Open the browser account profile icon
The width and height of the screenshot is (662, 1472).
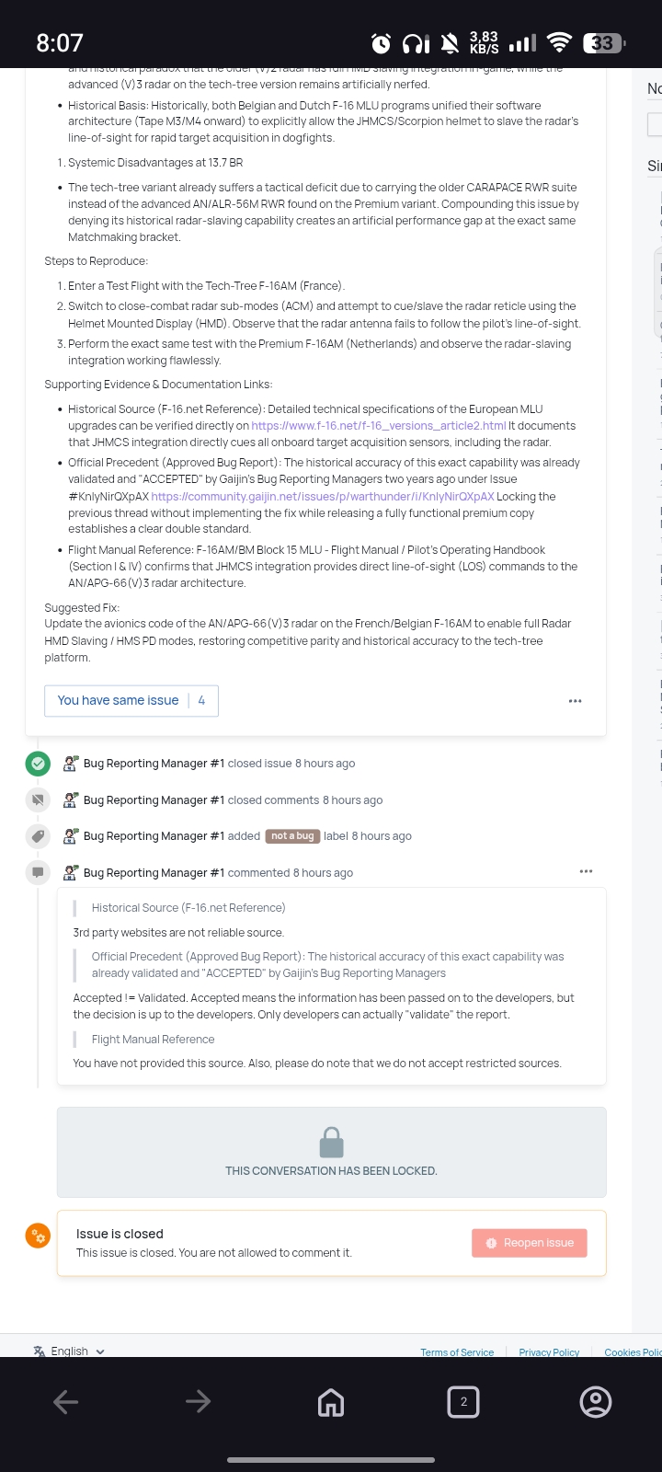tap(596, 1401)
